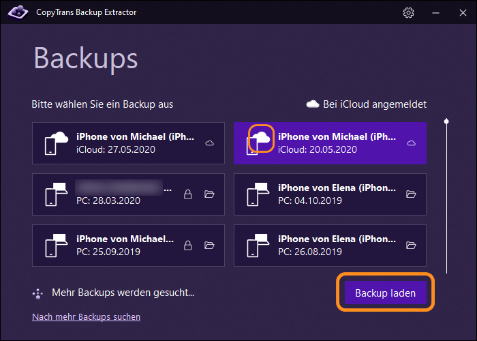477x341 pixels.
Task: Click cloud icon on iCloud 20.05.2020 backup
Action: click(x=412, y=143)
